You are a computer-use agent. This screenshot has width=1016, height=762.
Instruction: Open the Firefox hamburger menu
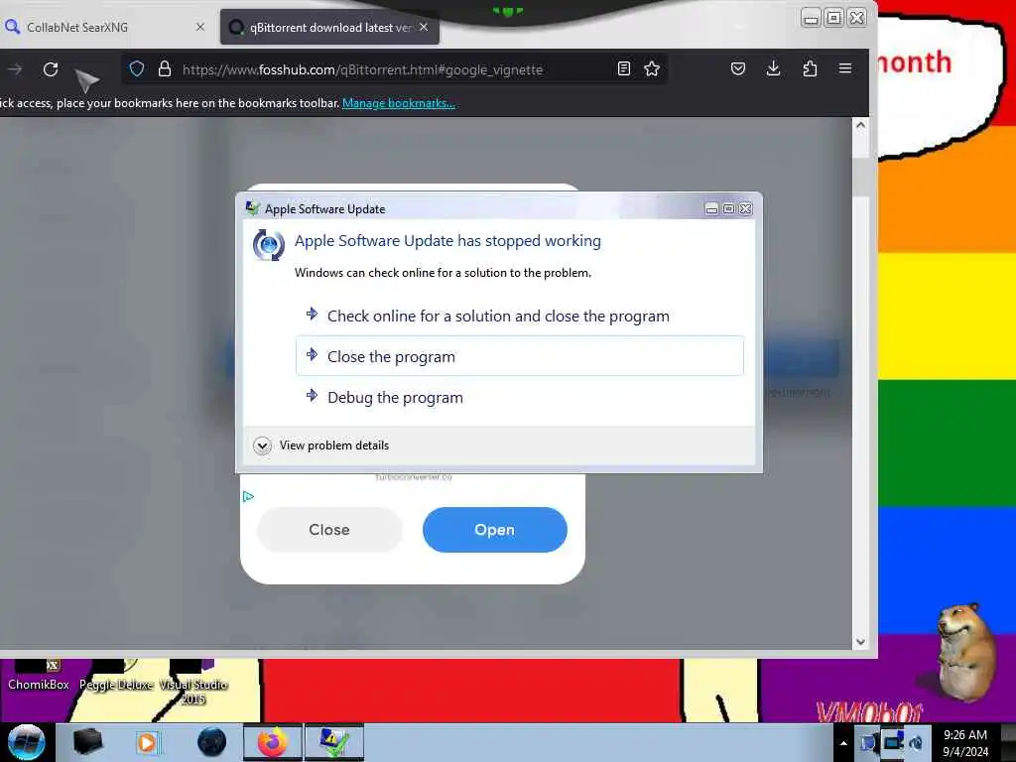point(845,68)
